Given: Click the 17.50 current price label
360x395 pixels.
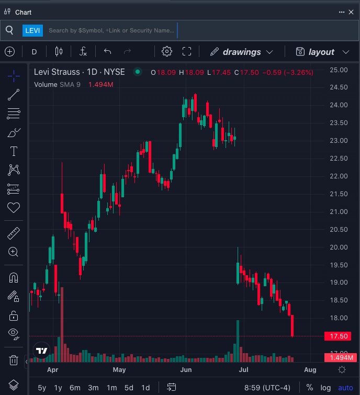Looking at the screenshot, I should [x=337, y=336].
